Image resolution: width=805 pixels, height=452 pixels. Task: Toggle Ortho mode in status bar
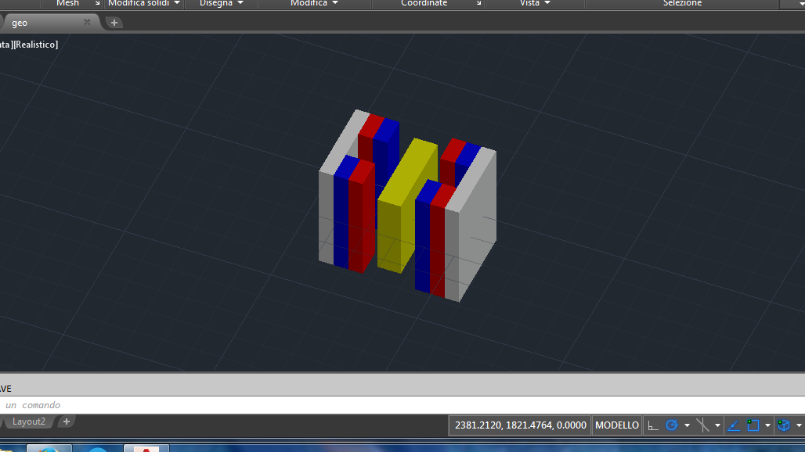(x=653, y=425)
